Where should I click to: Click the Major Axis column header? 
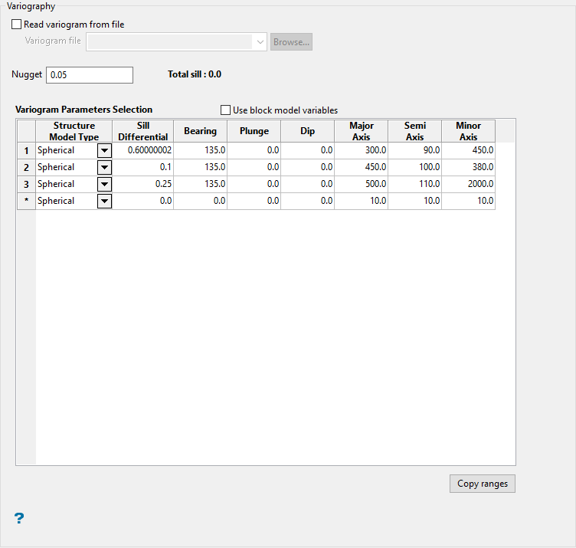point(361,131)
